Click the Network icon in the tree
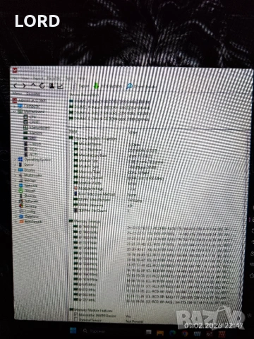Screen dimensions: 254x339 [x=21, y=186]
